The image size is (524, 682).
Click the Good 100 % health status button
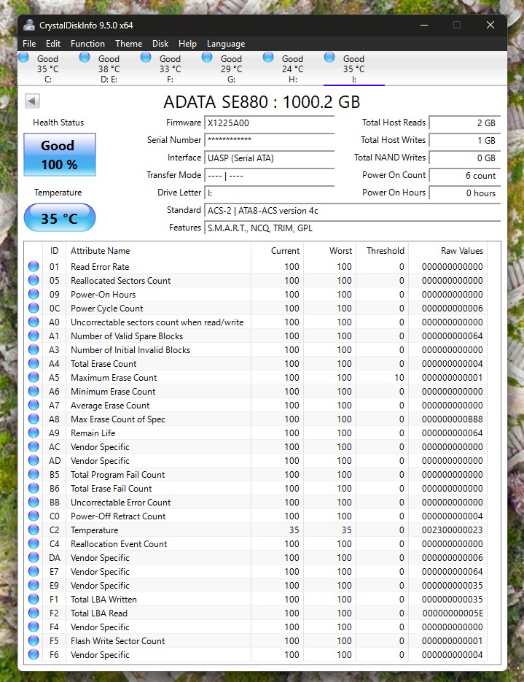coord(60,154)
